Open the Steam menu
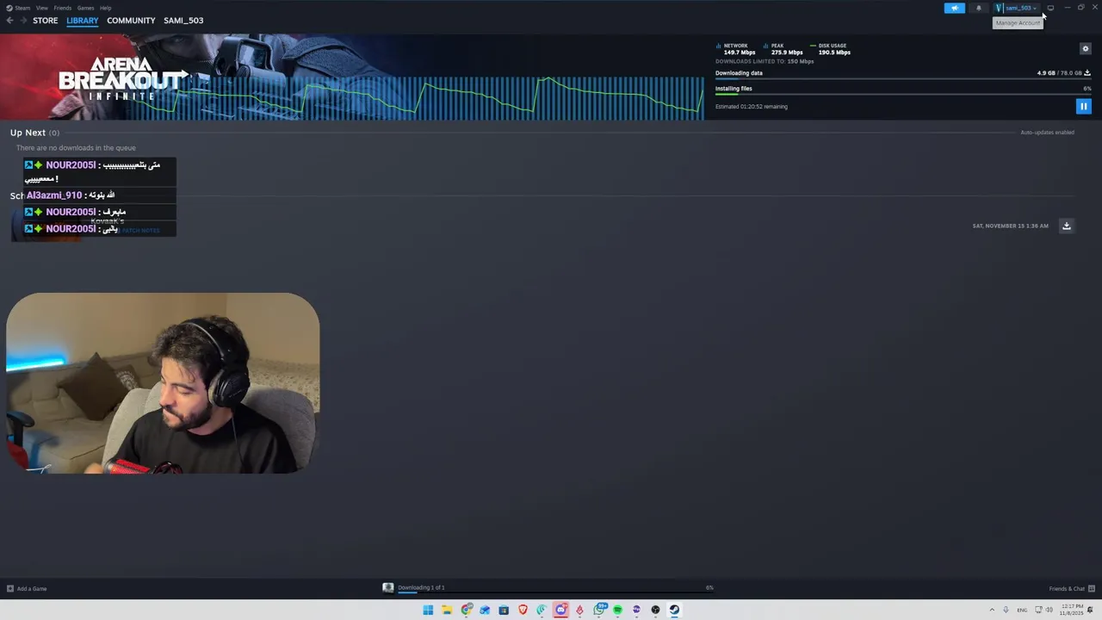The height and width of the screenshot is (620, 1102). pos(18,8)
